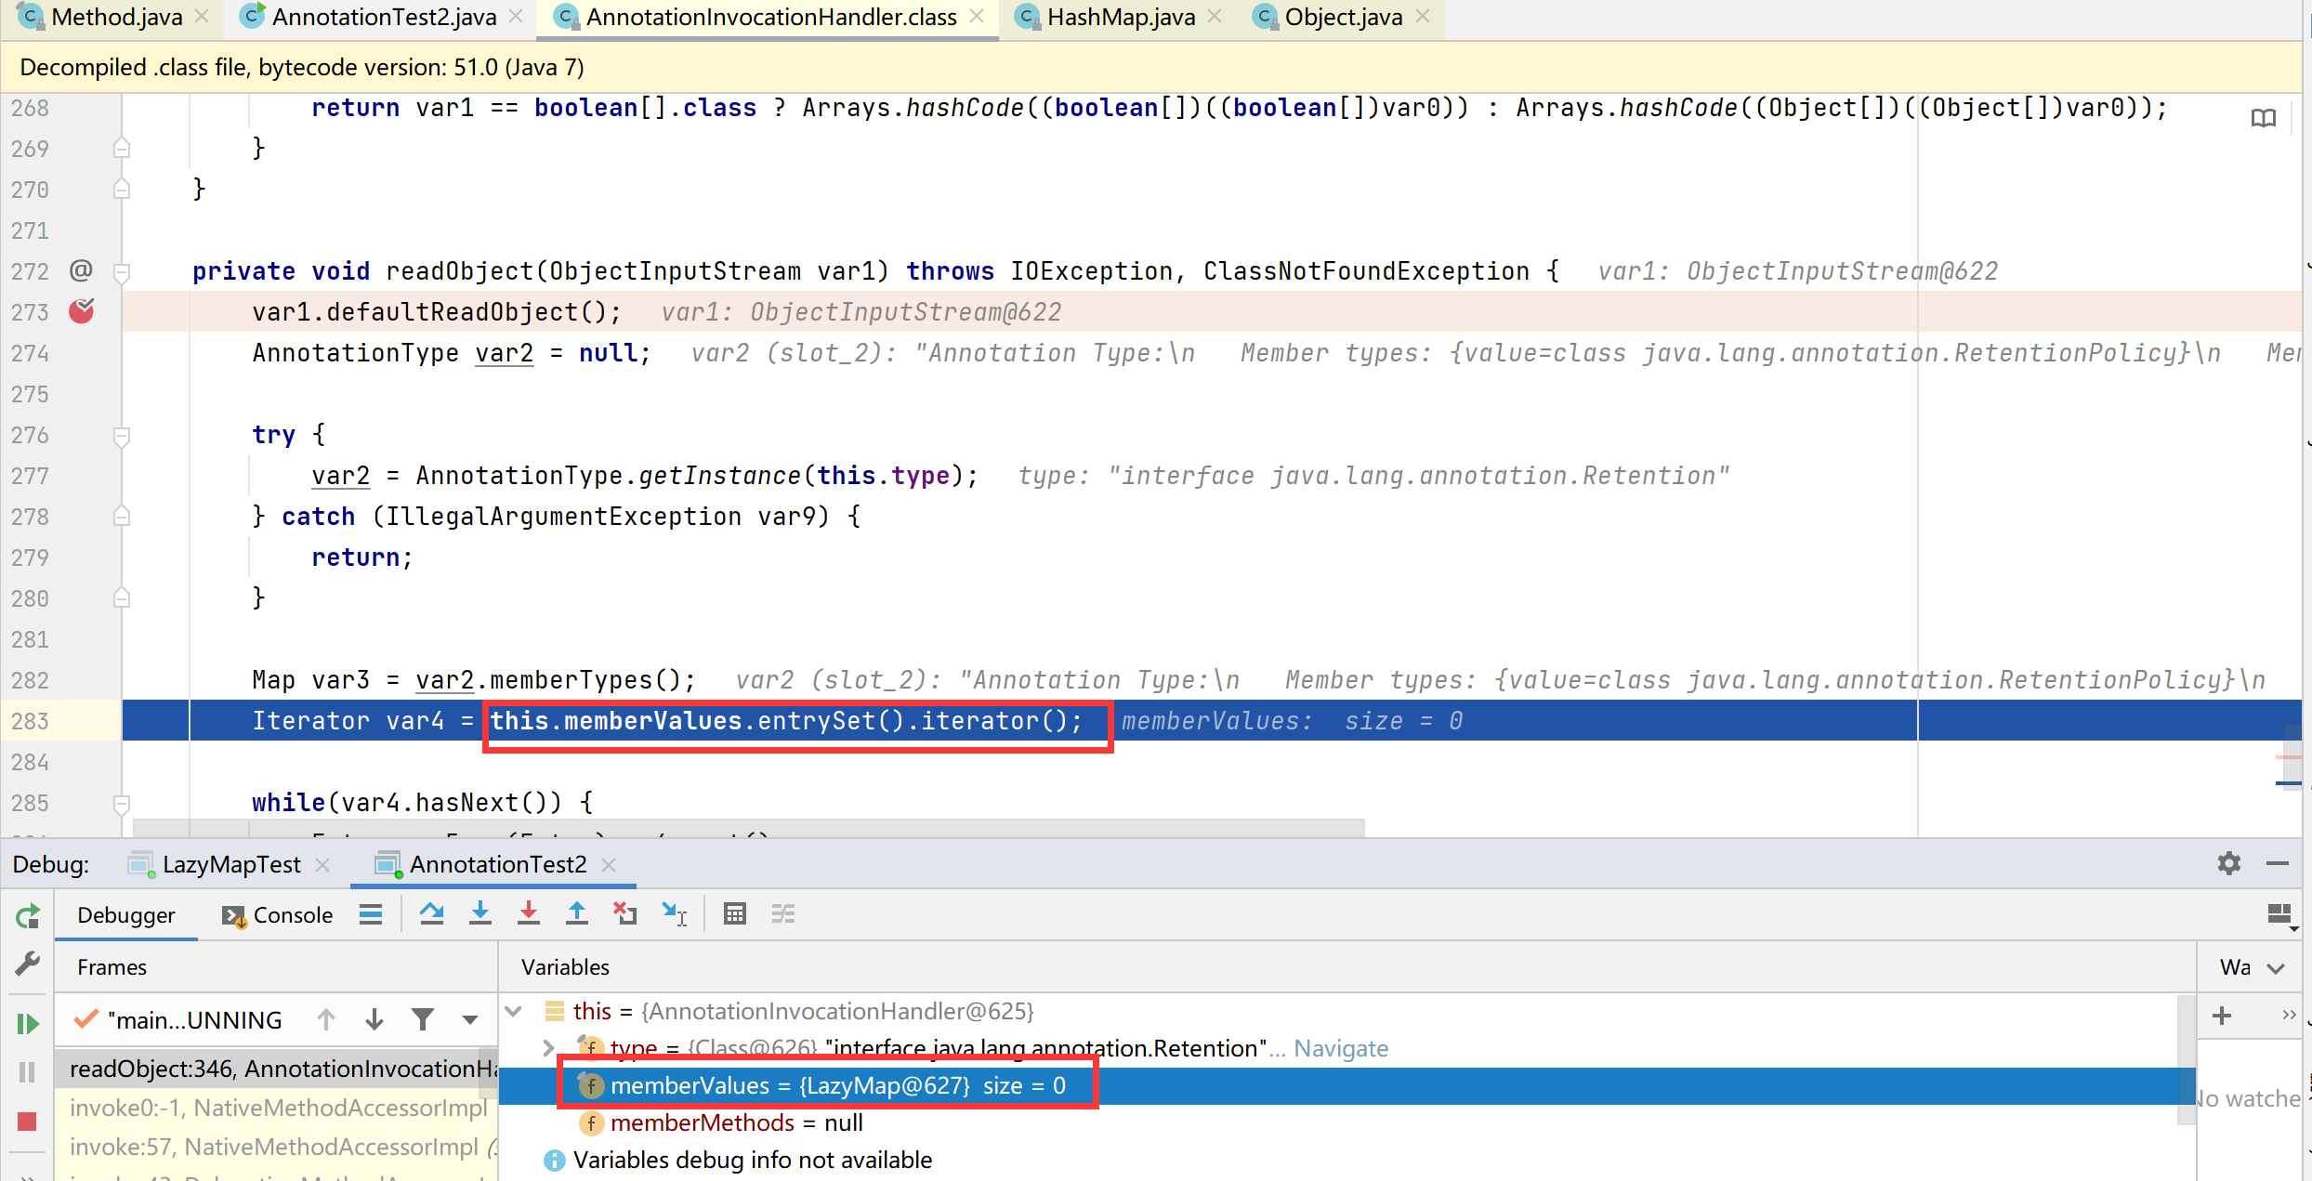Viewport: 2312px width, 1181px height.
Task: Switch to Method.java editor tab
Action: pyautogui.click(x=114, y=17)
